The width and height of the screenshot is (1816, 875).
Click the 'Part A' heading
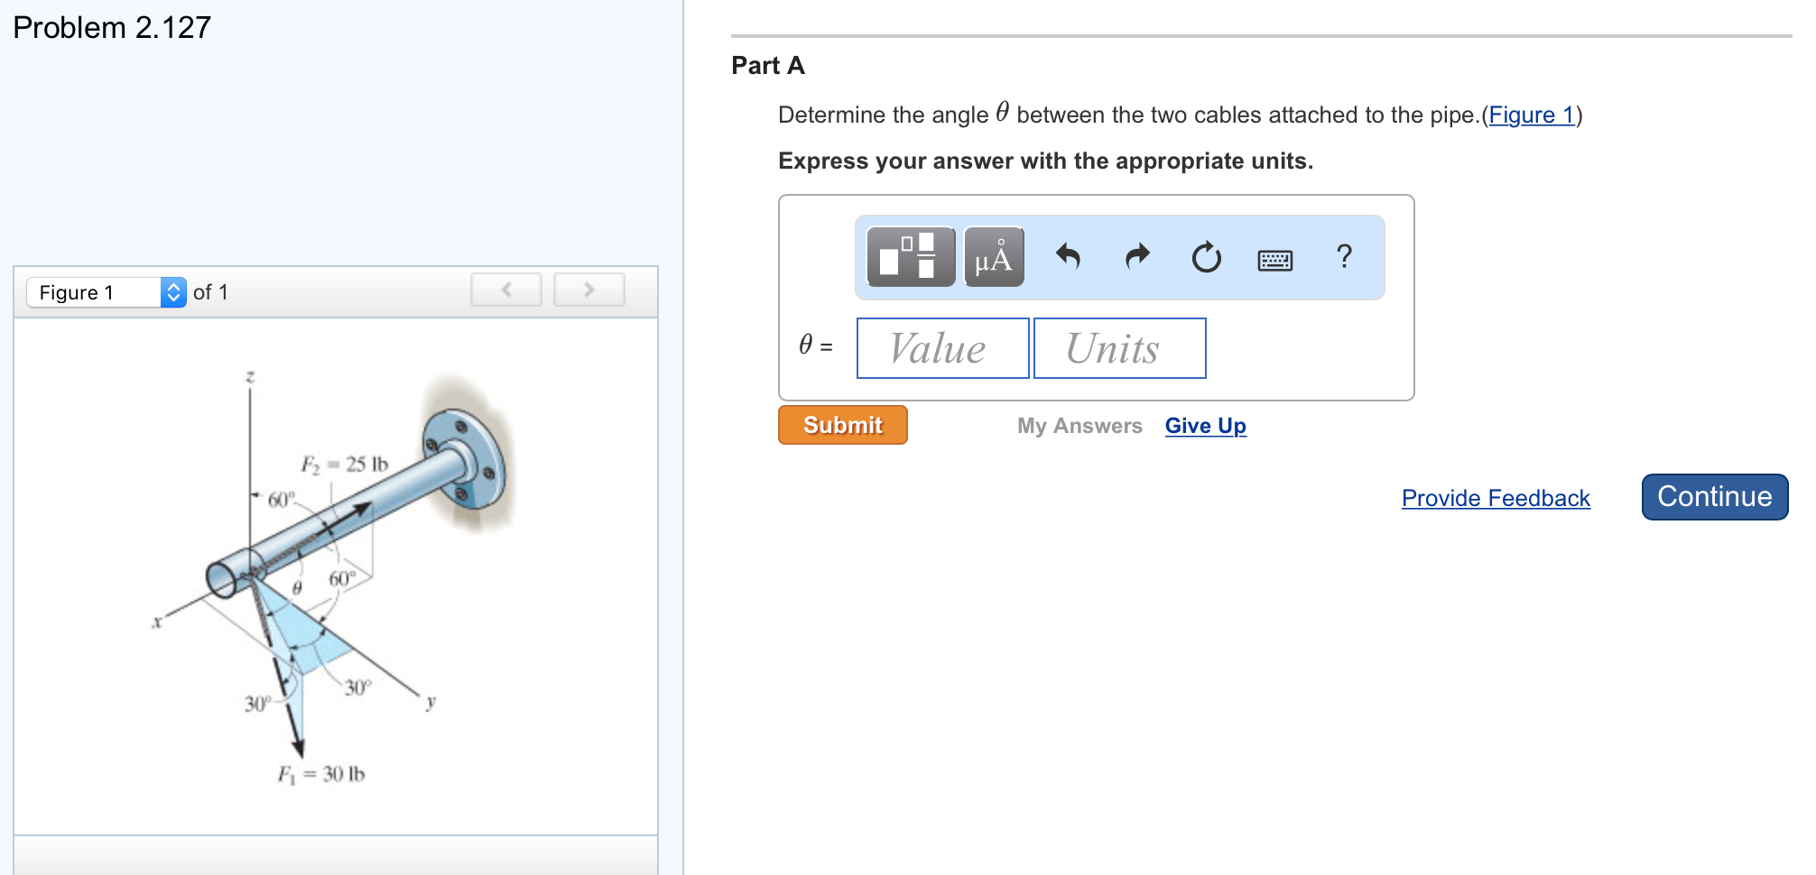[768, 66]
